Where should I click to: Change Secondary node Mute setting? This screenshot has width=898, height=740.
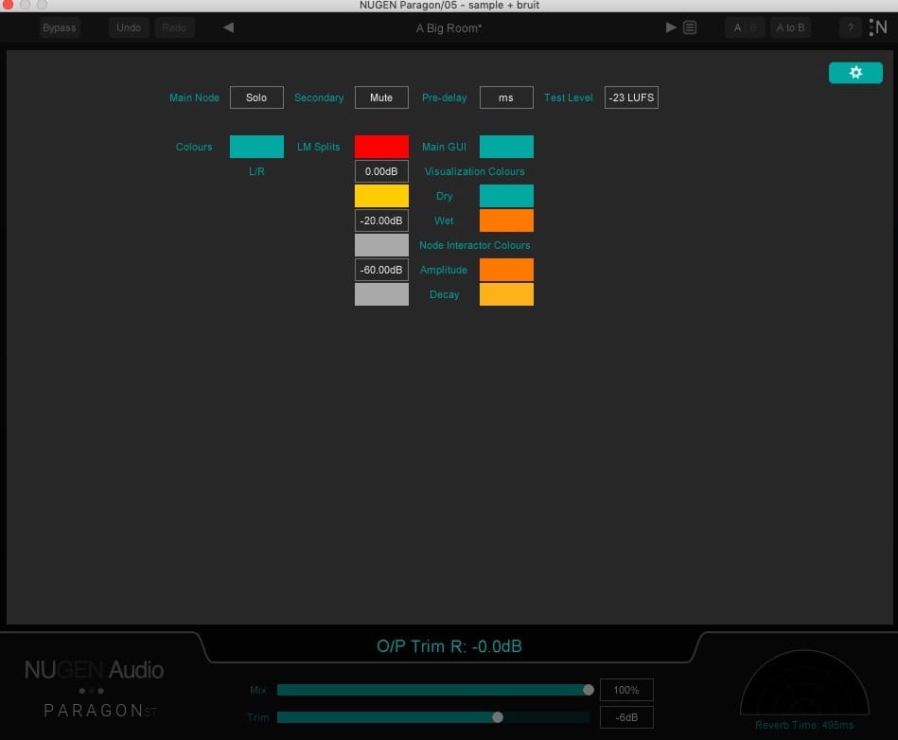(x=381, y=97)
